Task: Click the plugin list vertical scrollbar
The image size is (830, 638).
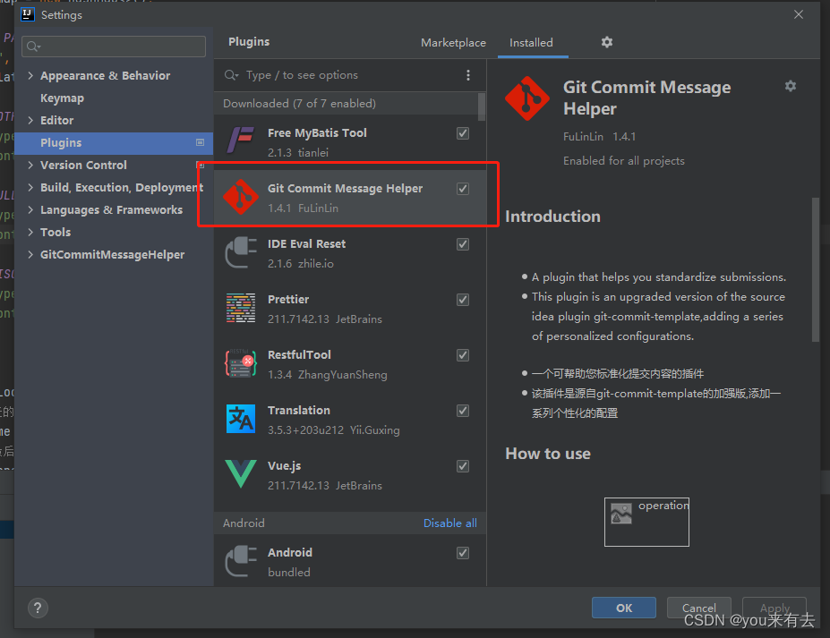Action: [481, 106]
